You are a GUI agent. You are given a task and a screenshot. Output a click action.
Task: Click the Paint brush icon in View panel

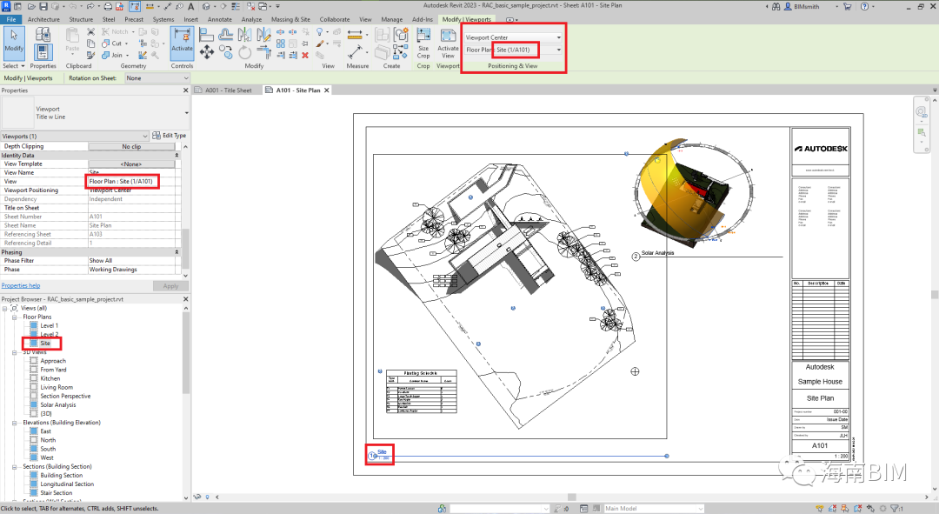320,43
